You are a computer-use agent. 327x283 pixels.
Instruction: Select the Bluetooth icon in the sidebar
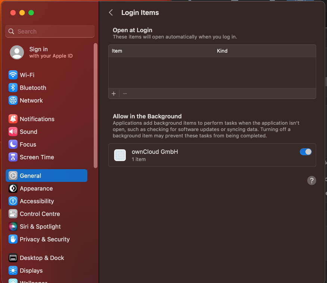click(x=13, y=88)
